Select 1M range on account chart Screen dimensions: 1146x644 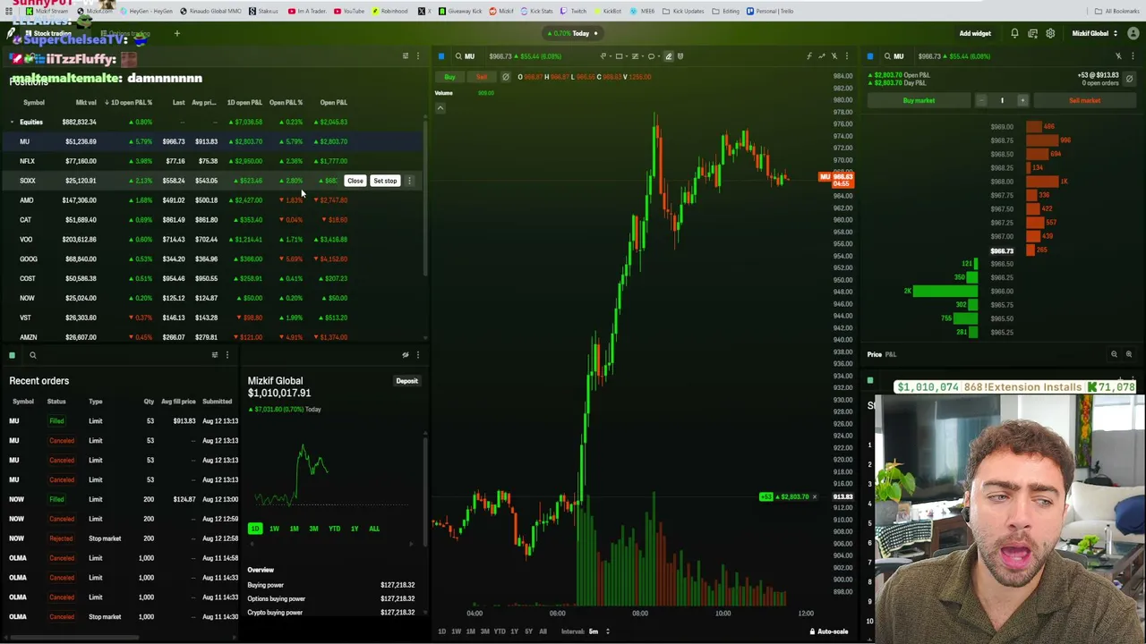coord(294,529)
